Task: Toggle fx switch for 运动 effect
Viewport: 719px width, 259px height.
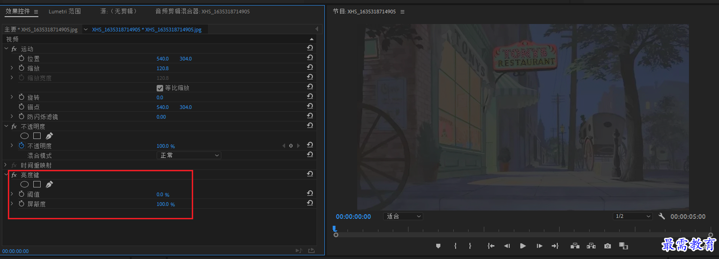Action: (x=14, y=49)
